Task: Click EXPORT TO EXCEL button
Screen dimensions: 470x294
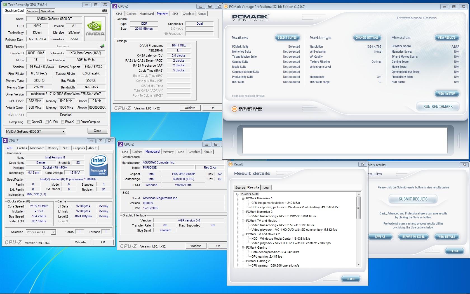Action: [413, 237]
